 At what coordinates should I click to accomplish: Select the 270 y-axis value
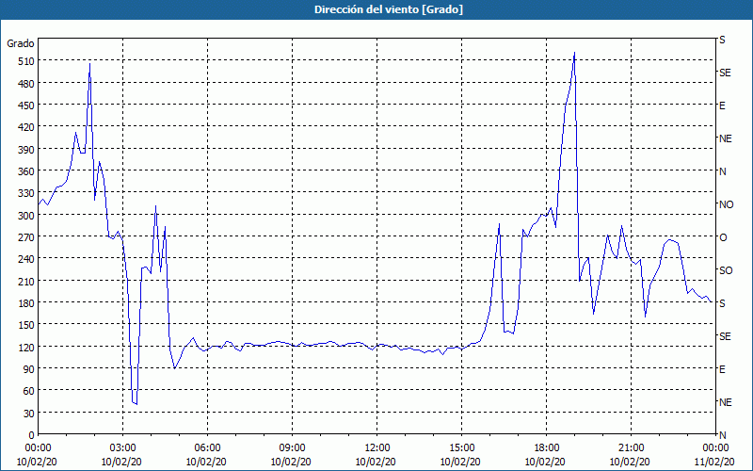pyautogui.click(x=26, y=237)
